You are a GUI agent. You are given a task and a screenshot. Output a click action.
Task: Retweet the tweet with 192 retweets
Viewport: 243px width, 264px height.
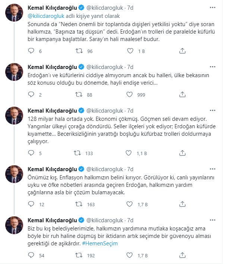[x=79, y=255]
